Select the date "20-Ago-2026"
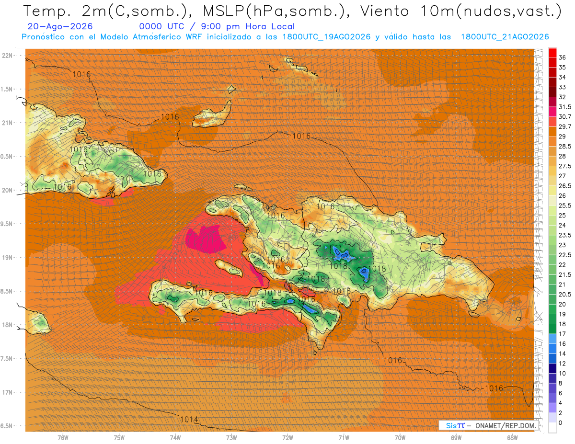Viewport: 575px width, 444px height. click(60, 26)
